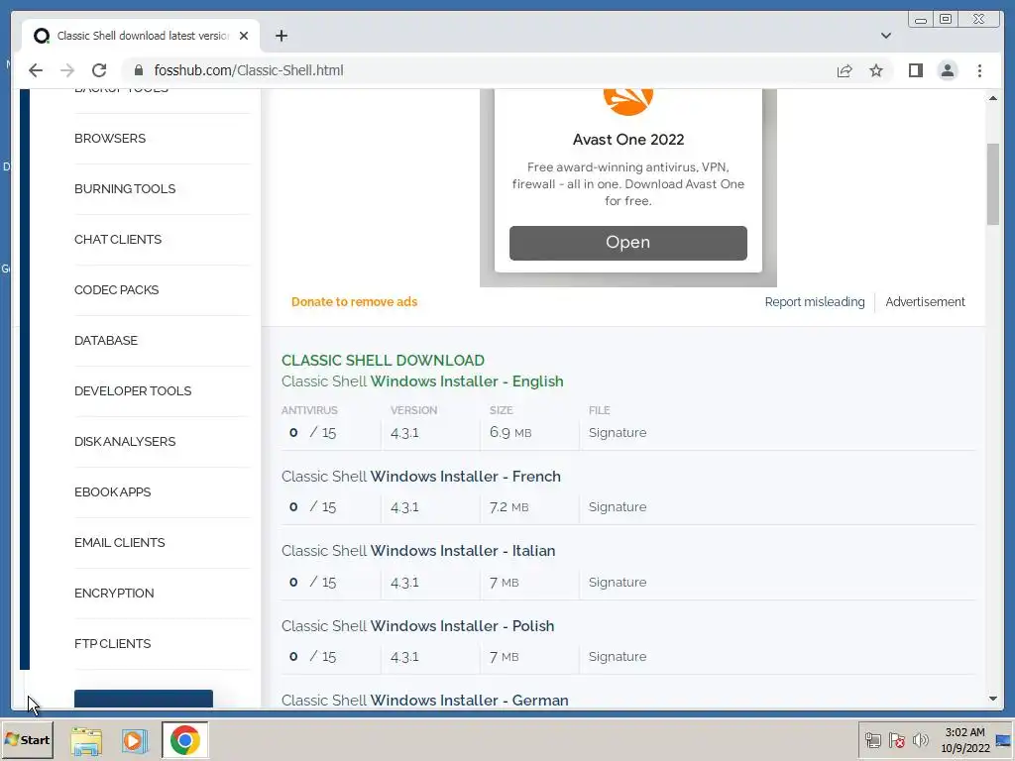The width and height of the screenshot is (1015, 761).
Task: Click the CLASSIC SHELL DOWNLOAD heading
Action: (383, 361)
